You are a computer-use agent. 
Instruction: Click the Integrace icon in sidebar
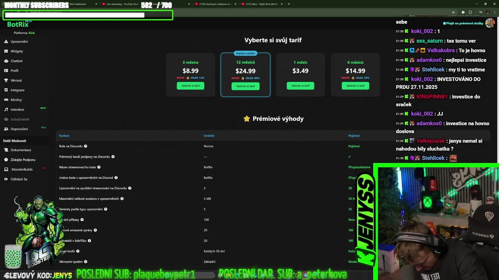pos(6,90)
